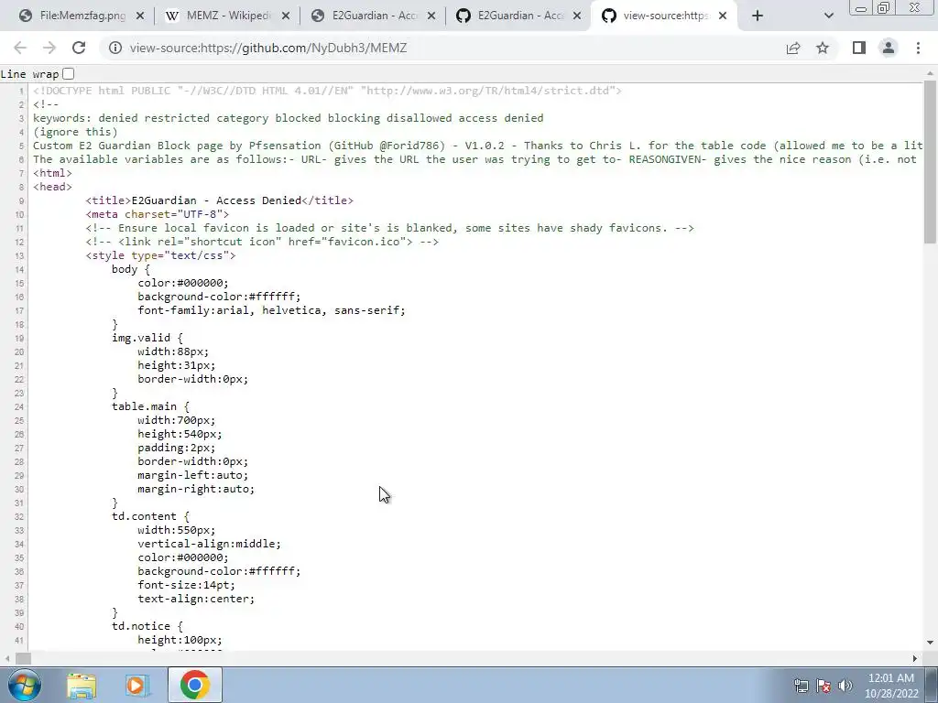
Task: Open the network tray icon
Action: point(802,686)
